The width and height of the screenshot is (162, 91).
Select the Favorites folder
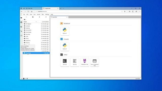36,34
